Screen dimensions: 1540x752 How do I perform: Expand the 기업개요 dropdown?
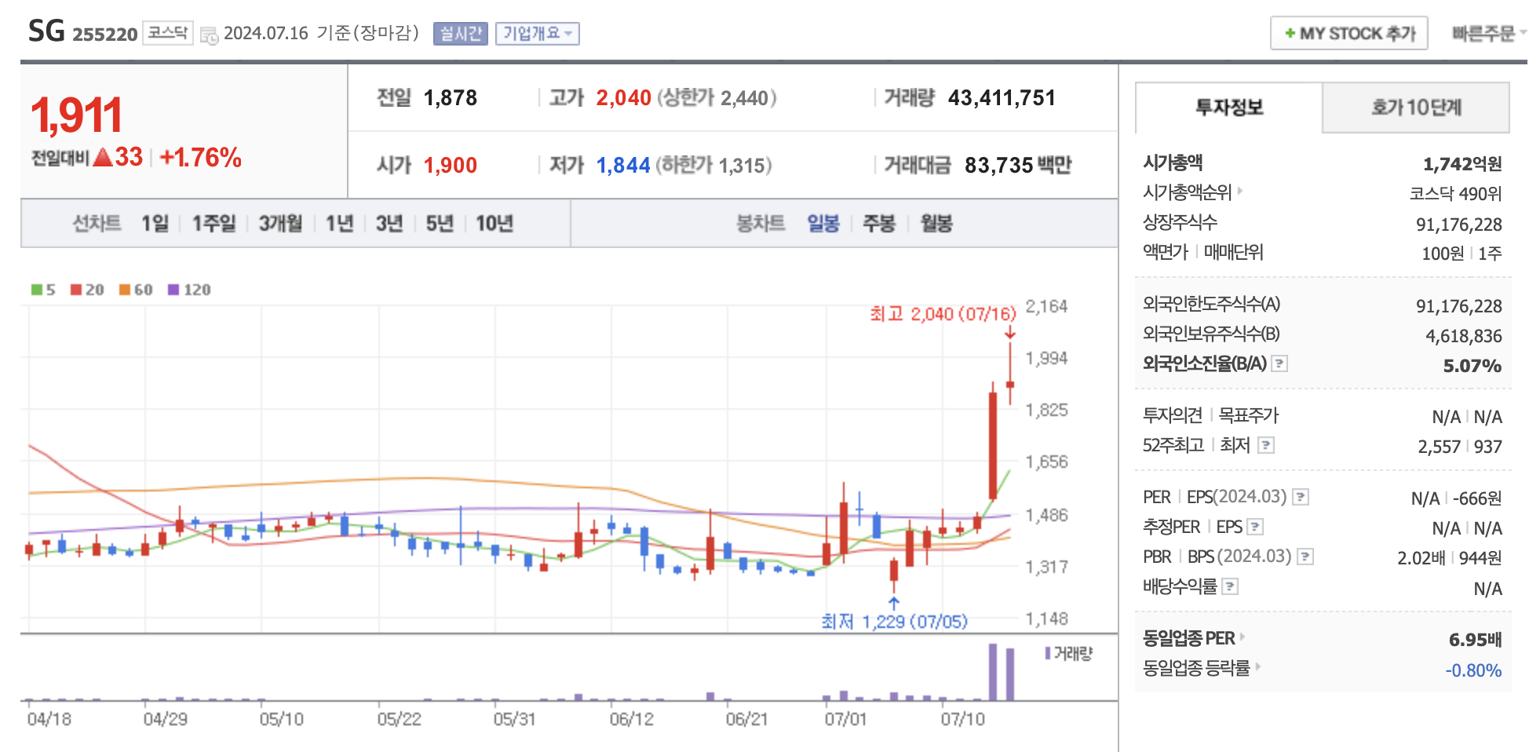click(x=538, y=33)
